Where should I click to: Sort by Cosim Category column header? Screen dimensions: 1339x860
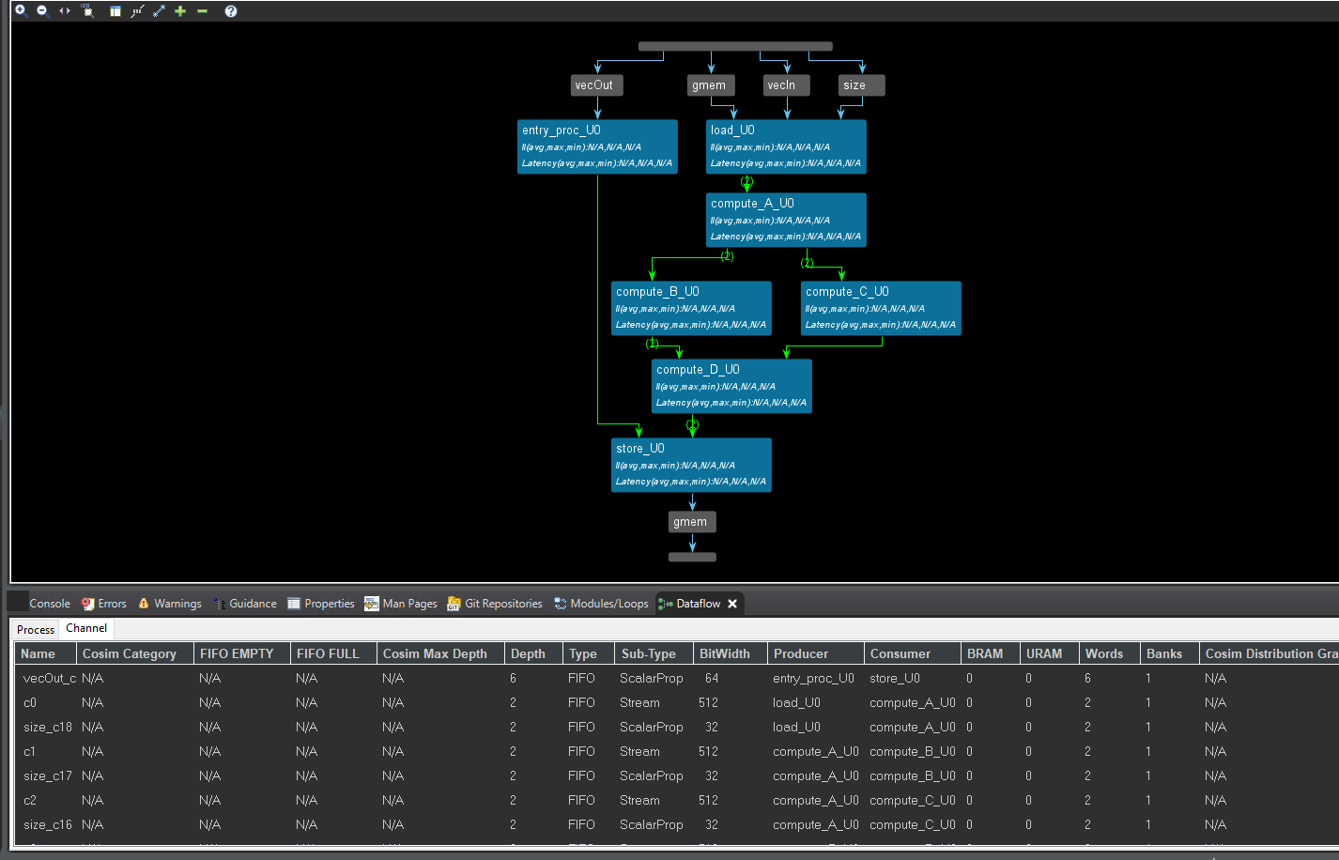point(135,653)
